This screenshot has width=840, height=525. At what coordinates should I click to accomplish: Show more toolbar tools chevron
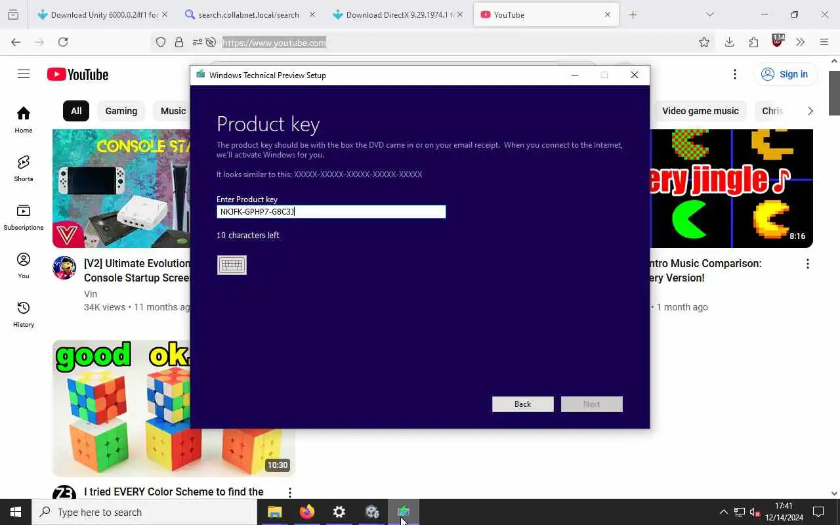(x=800, y=42)
